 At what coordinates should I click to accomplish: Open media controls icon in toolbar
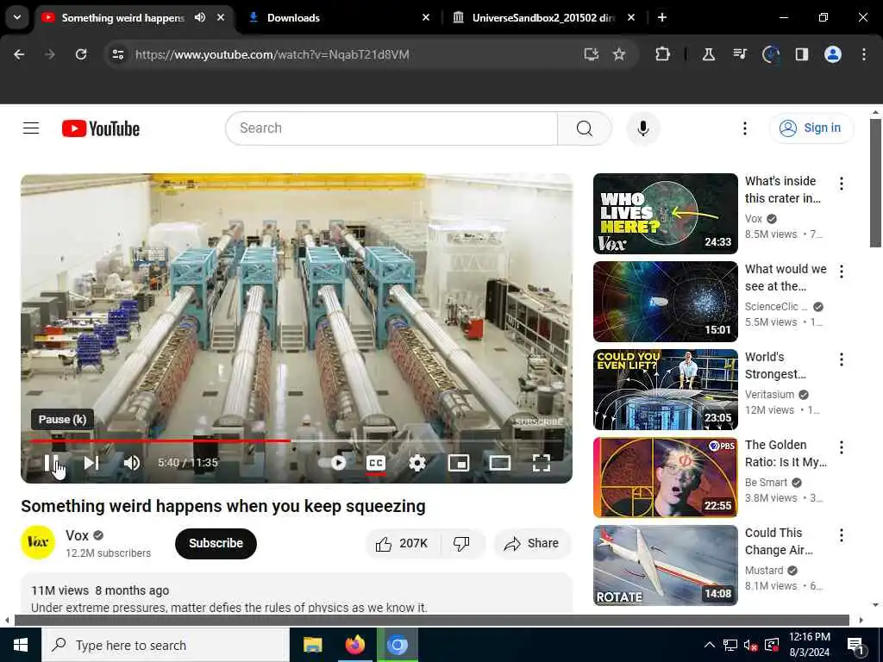(739, 54)
